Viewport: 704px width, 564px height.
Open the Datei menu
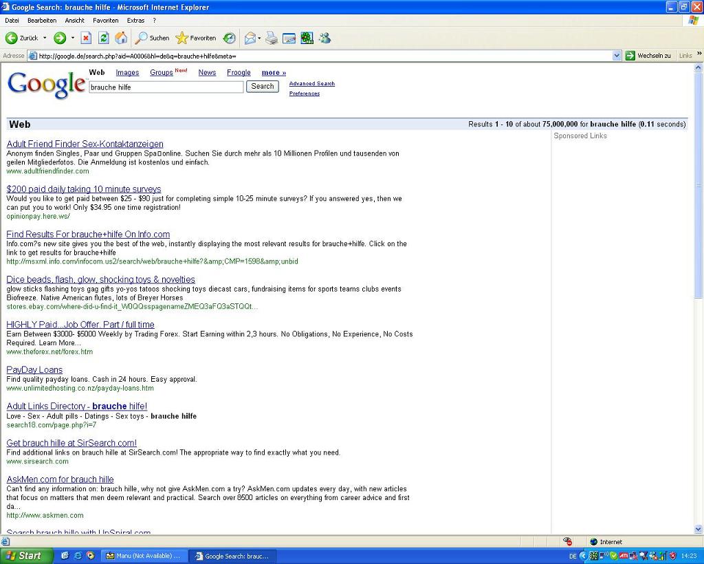(12, 21)
